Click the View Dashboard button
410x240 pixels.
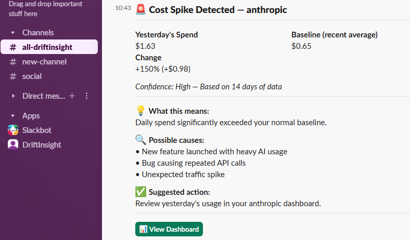pyautogui.click(x=169, y=229)
